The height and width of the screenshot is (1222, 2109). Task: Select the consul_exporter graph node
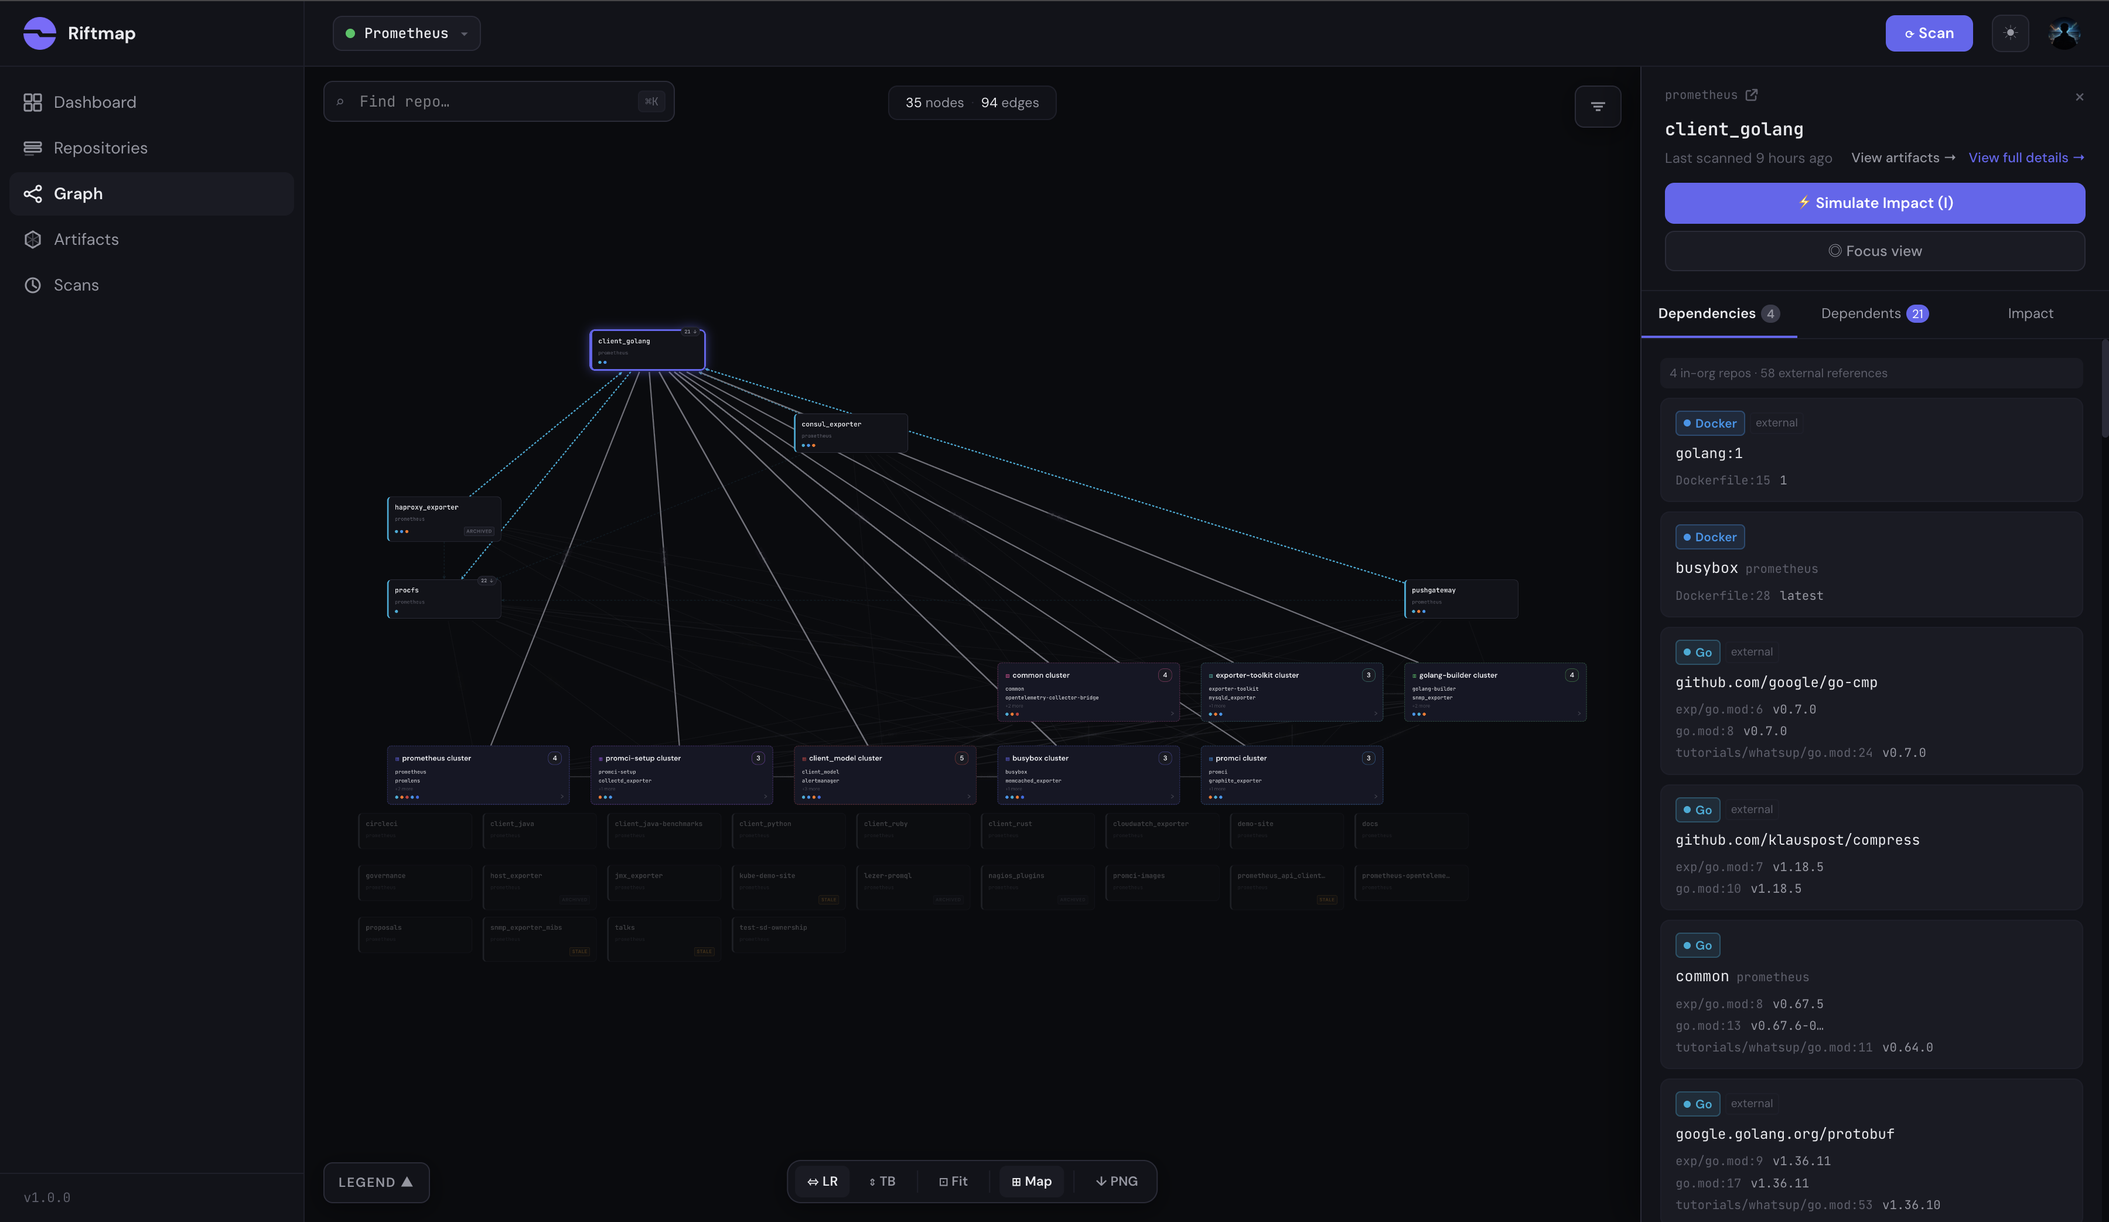coord(851,433)
